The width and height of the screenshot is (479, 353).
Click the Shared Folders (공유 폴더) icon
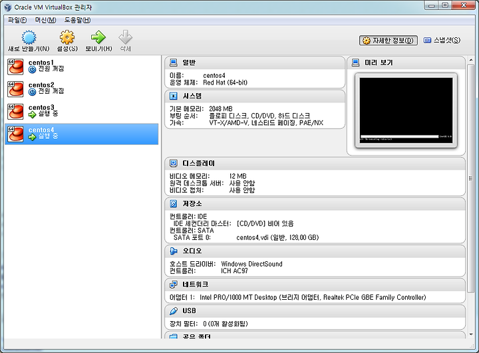coord(174,336)
